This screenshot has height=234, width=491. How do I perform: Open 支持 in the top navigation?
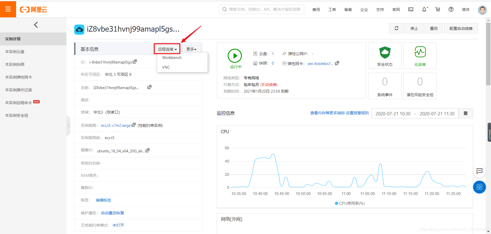380,9
